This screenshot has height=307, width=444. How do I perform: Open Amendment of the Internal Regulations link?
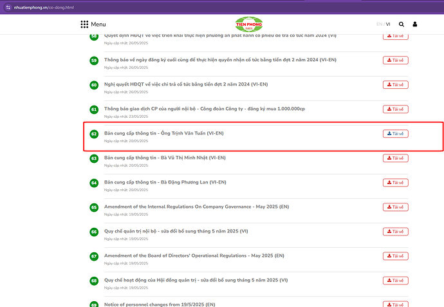point(196,207)
